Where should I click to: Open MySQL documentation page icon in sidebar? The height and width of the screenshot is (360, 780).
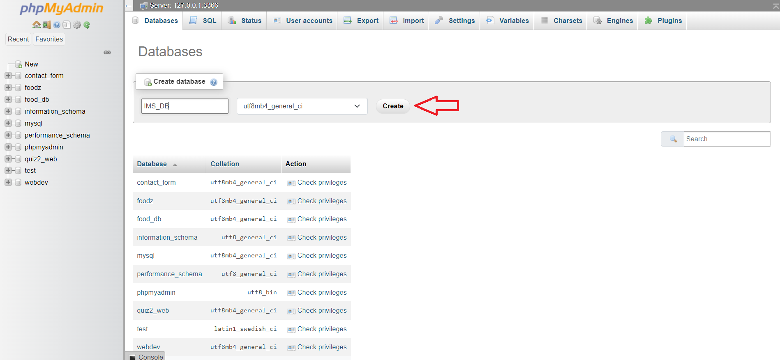click(x=67, y=25)
